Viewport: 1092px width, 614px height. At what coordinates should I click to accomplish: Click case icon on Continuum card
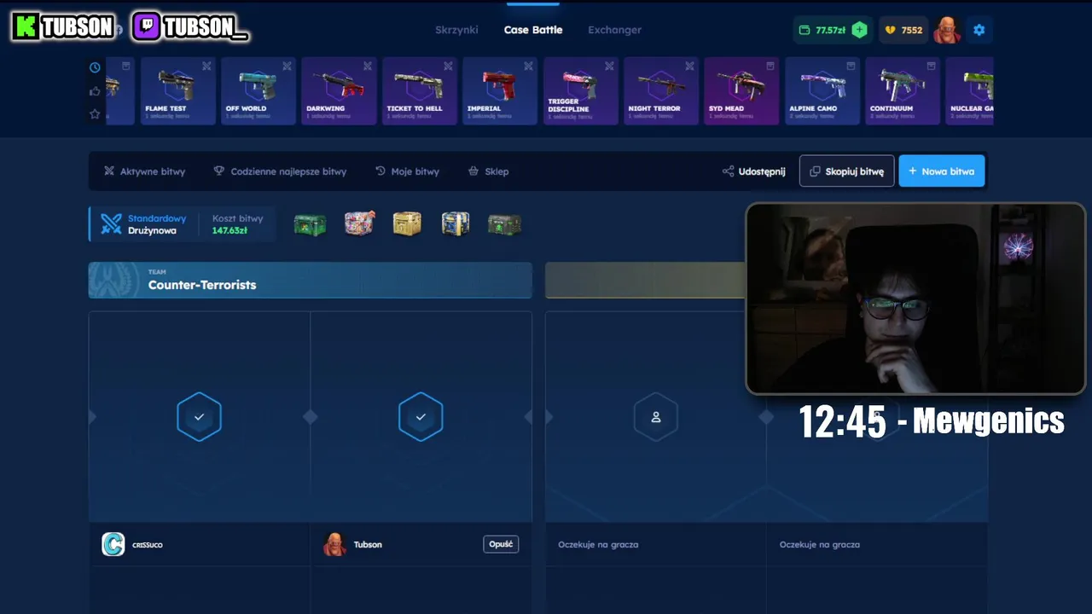click(x=932, y=66)
